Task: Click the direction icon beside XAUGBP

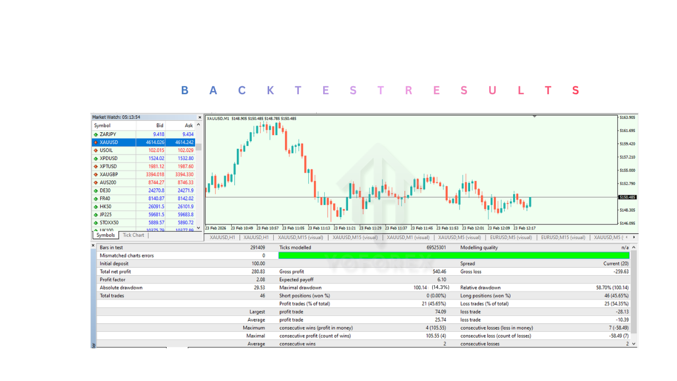Action: pos(96,175)
